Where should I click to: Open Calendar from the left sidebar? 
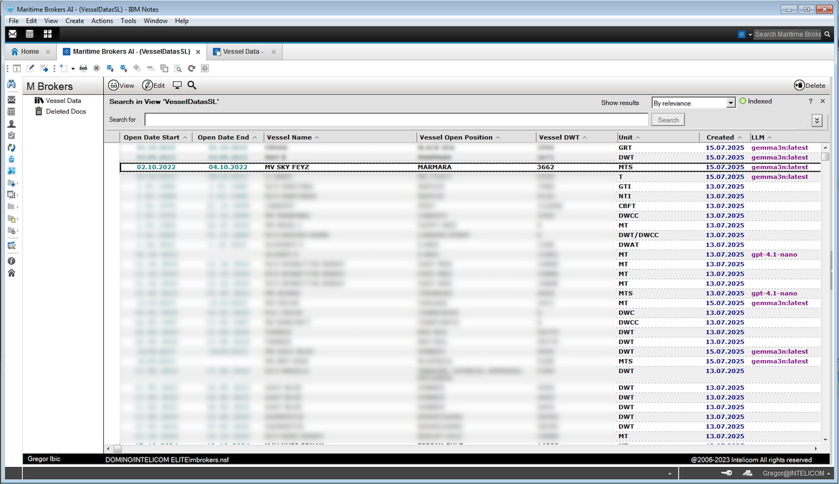pos(11,112)
